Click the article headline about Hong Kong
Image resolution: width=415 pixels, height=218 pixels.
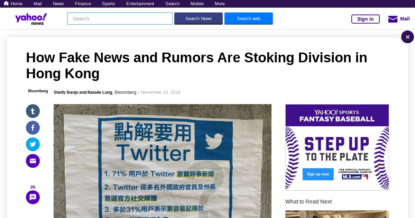[x=196, y=65]
